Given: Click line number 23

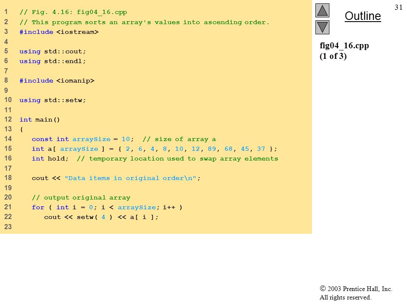Looking at the screenshot, I should click(x=8, y=227).
